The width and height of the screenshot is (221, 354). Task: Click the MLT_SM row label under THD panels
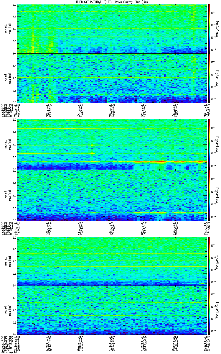5,232
